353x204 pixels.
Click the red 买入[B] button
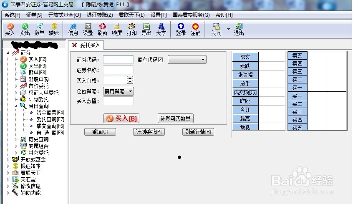click(x=121, y=118)
